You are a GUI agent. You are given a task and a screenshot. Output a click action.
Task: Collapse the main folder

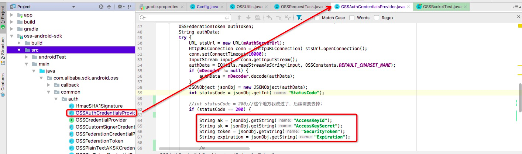(x=26, y=64)
